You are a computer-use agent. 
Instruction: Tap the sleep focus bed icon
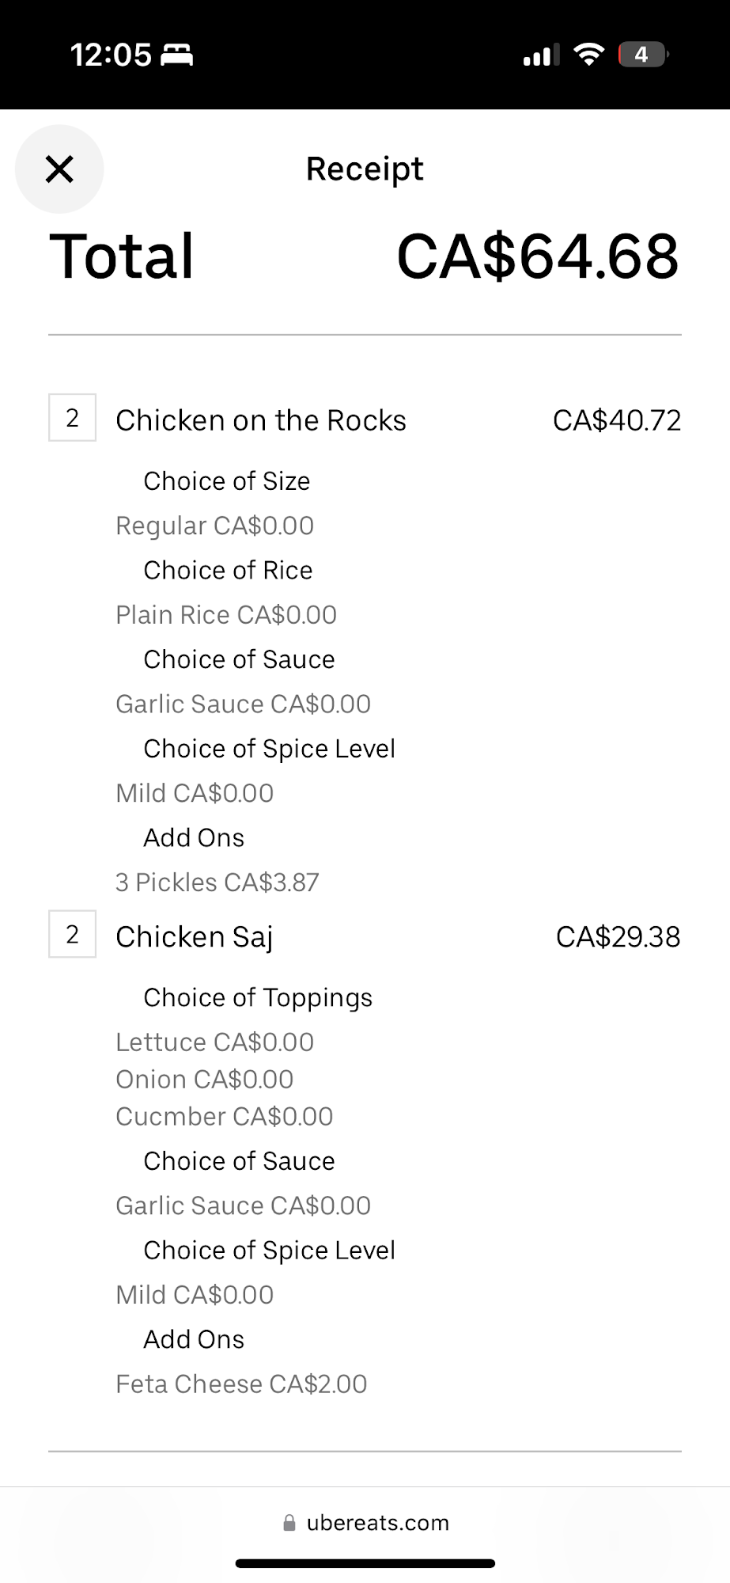(177, 55)
